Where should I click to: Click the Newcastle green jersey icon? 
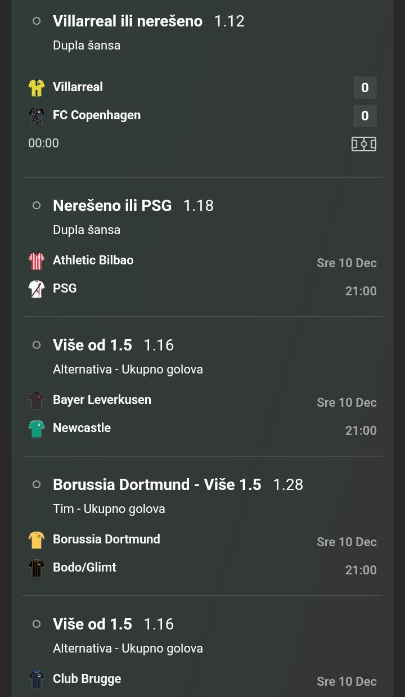[x=37, y=429]
